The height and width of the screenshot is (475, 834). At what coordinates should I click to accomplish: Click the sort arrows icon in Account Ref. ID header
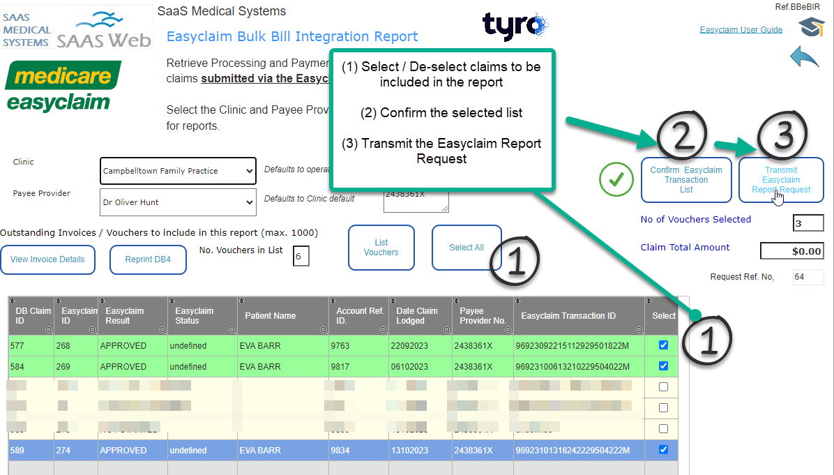pyautogui.click(x=333, y=301)
